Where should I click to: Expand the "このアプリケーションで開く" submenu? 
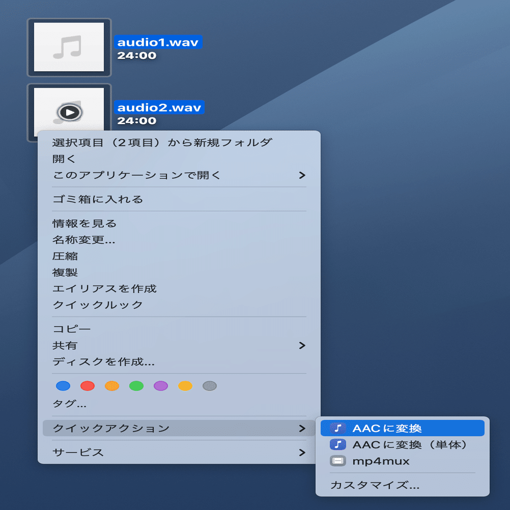point(178,175)
